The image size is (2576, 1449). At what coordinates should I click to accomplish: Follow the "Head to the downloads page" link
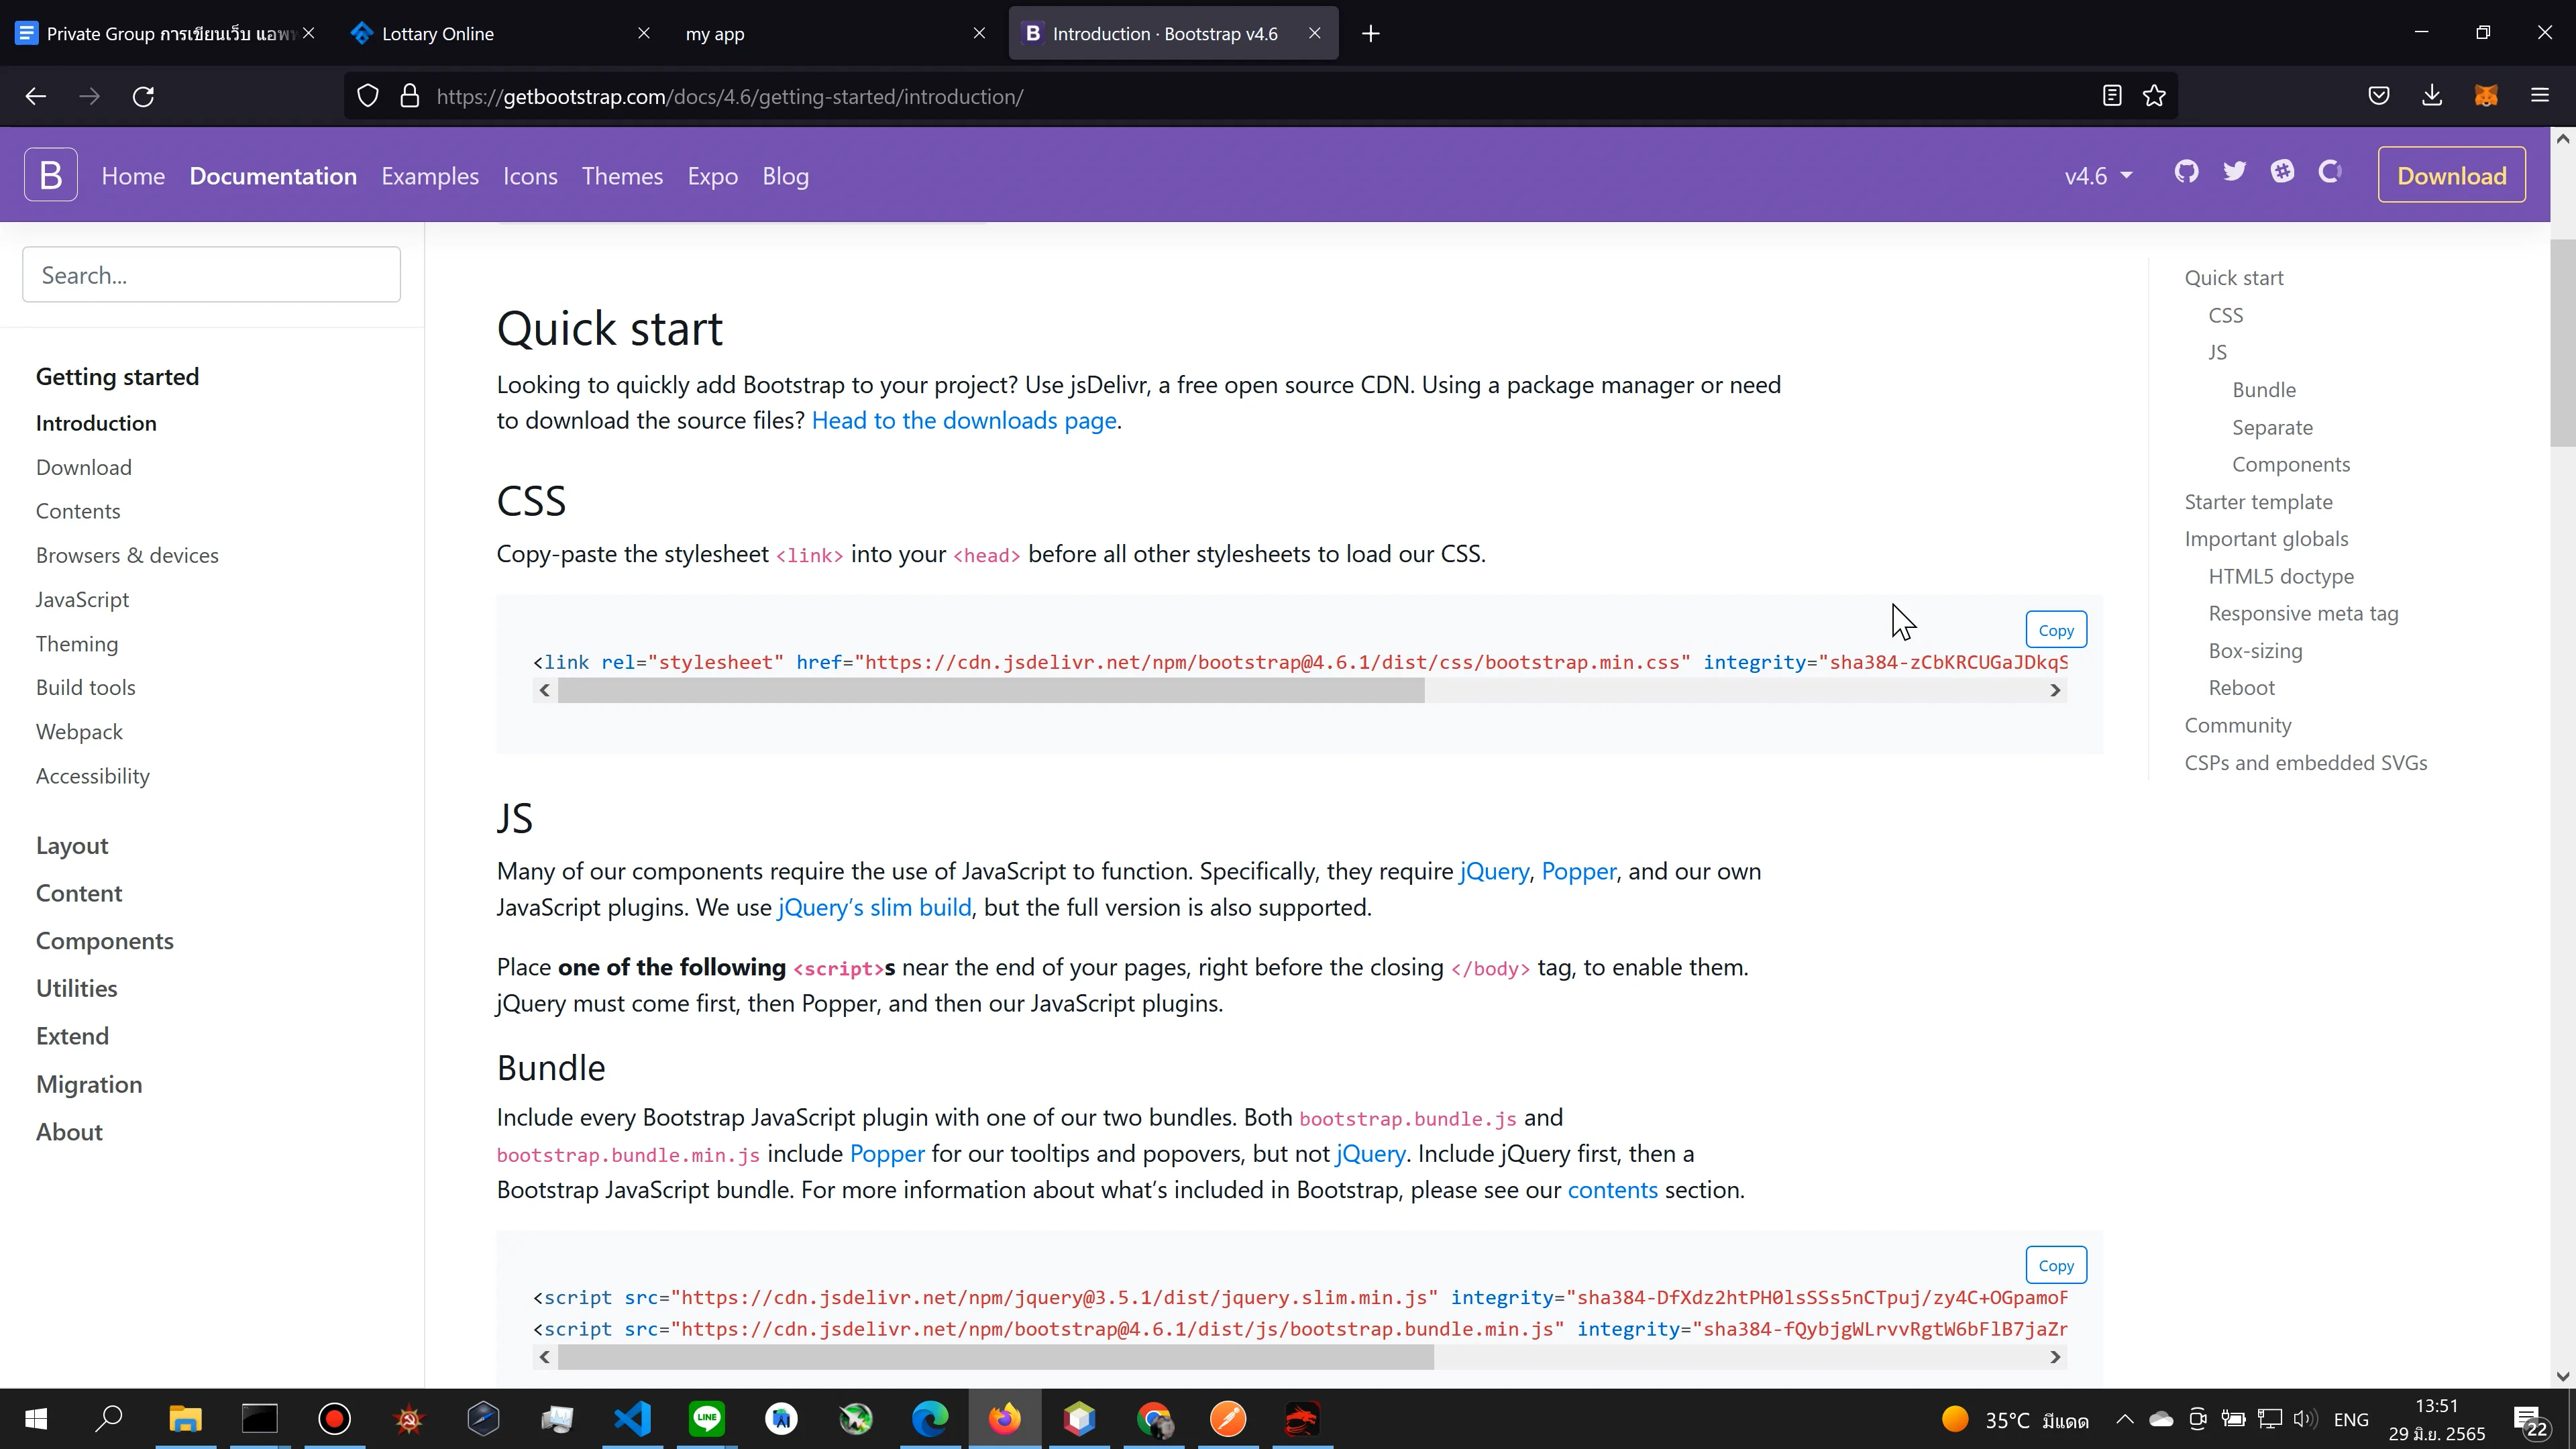[962, 420]
